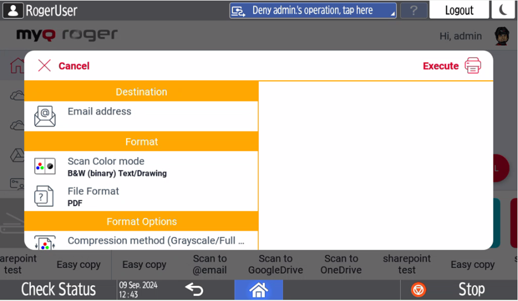Tap the File Format document icon
The height and width of the screenshot is (301, 518).
(44, 196)
